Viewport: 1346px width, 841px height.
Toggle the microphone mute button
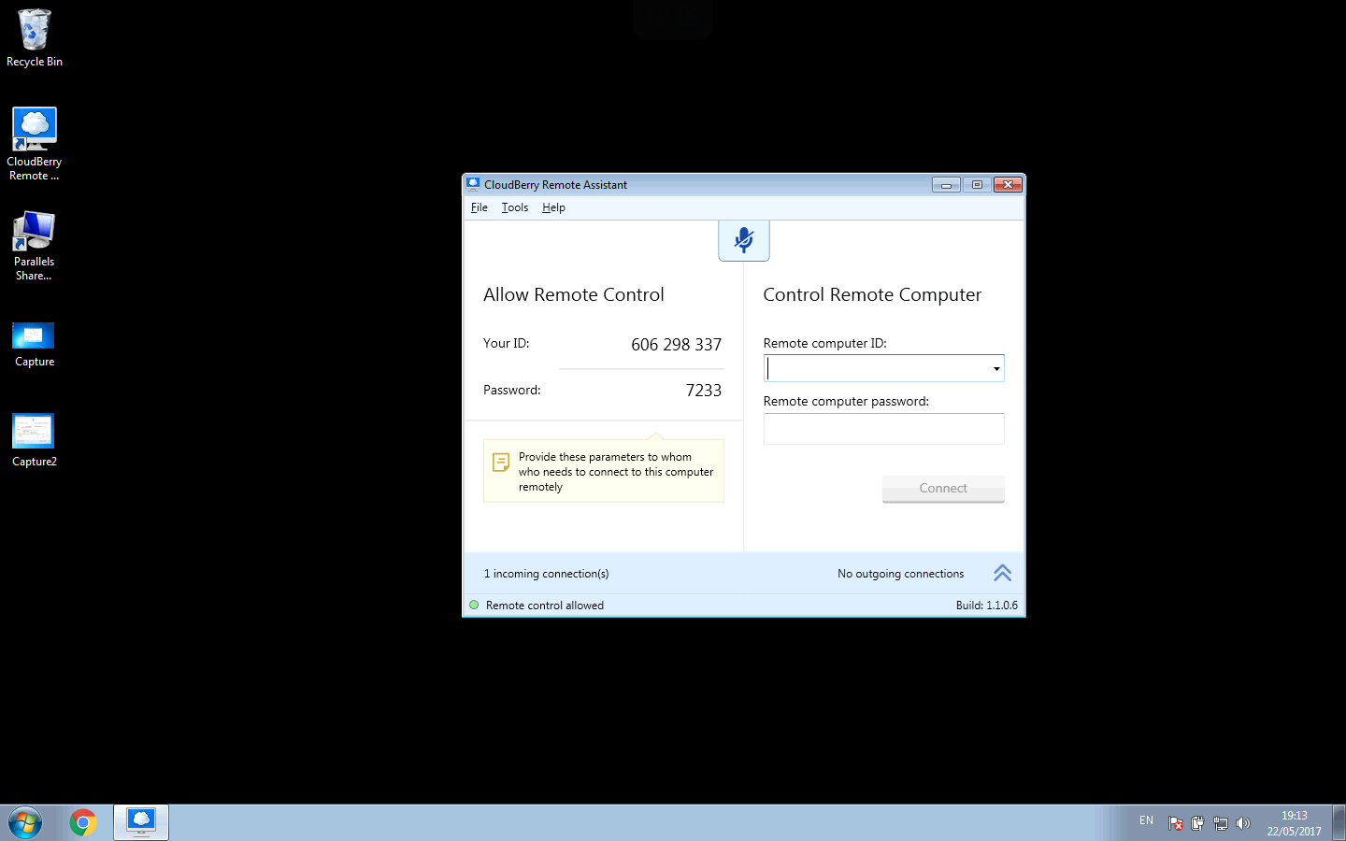(x=744, y=241)
